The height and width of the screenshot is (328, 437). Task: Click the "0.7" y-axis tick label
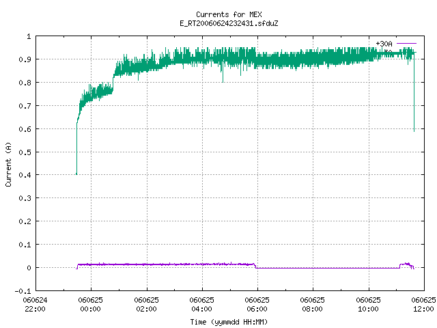pos(25,106)
